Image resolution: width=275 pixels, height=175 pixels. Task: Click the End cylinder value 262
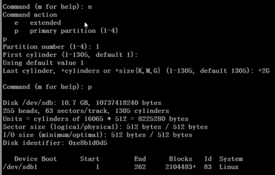pos(140,167)
